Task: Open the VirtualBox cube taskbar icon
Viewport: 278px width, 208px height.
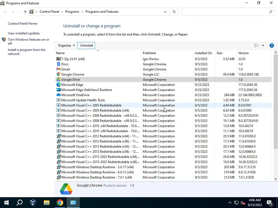Action: [33, 203]
